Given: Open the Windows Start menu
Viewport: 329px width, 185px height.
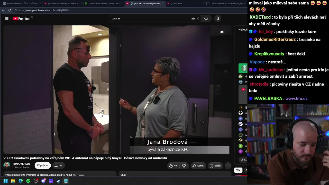Looking at the screenshot, I should 5,181.
